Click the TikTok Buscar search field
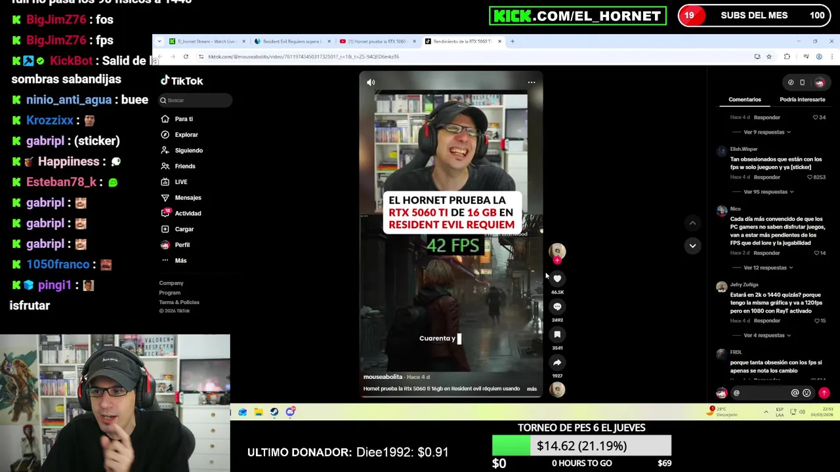 [196, 100]
